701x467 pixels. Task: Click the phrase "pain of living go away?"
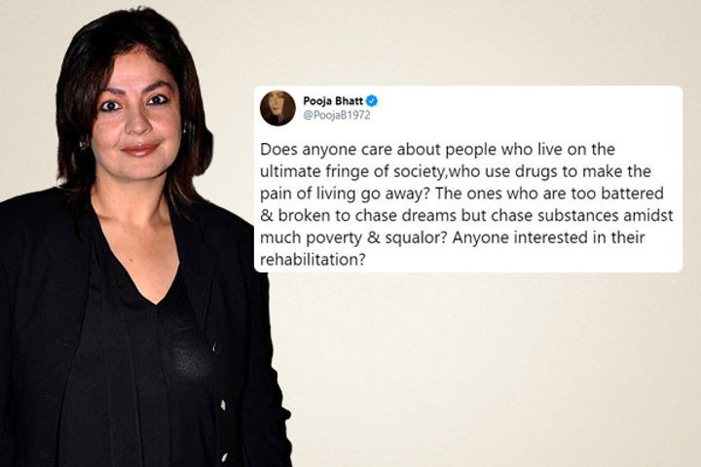(345, 194)
